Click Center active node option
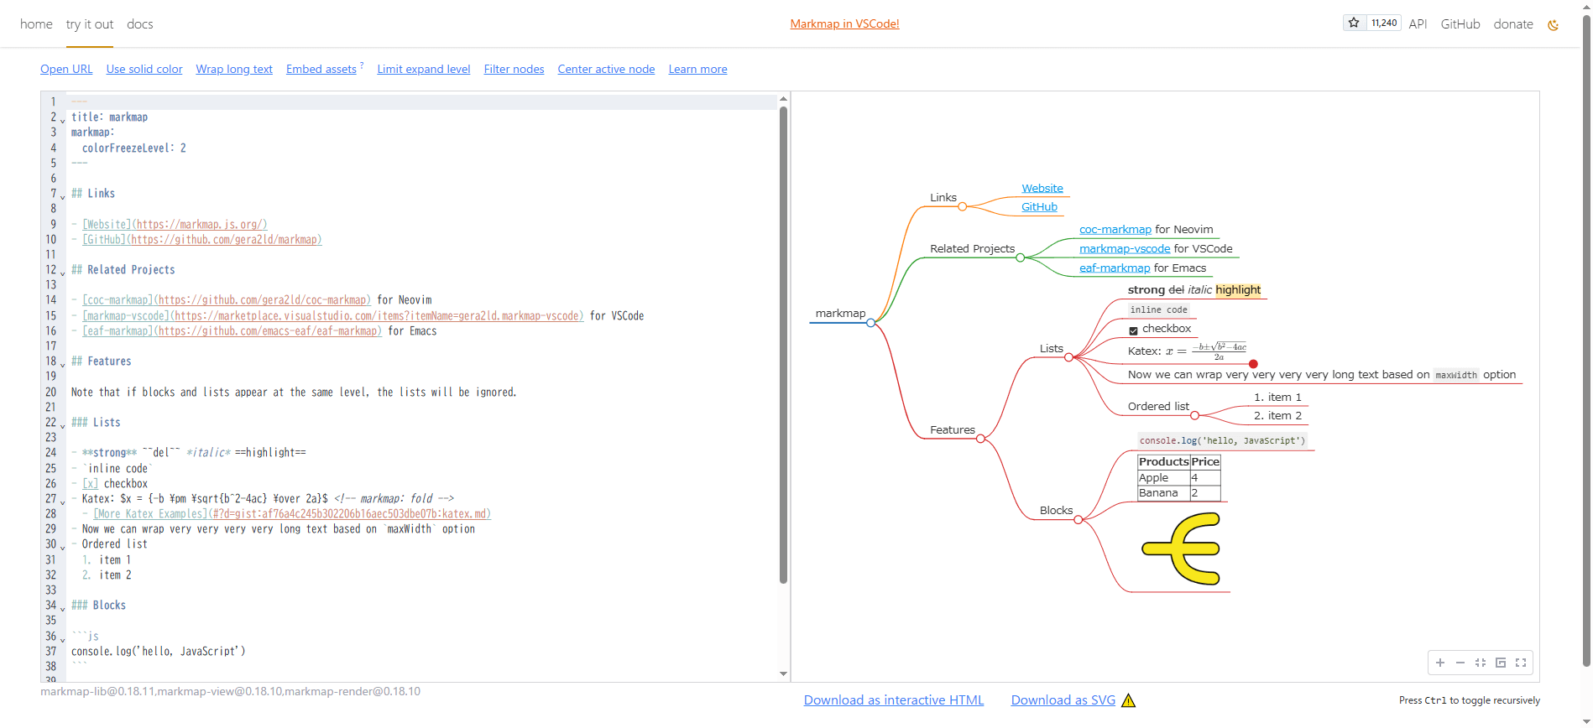The width and height of the screenshot is (1593, 728). coord(606,69)
